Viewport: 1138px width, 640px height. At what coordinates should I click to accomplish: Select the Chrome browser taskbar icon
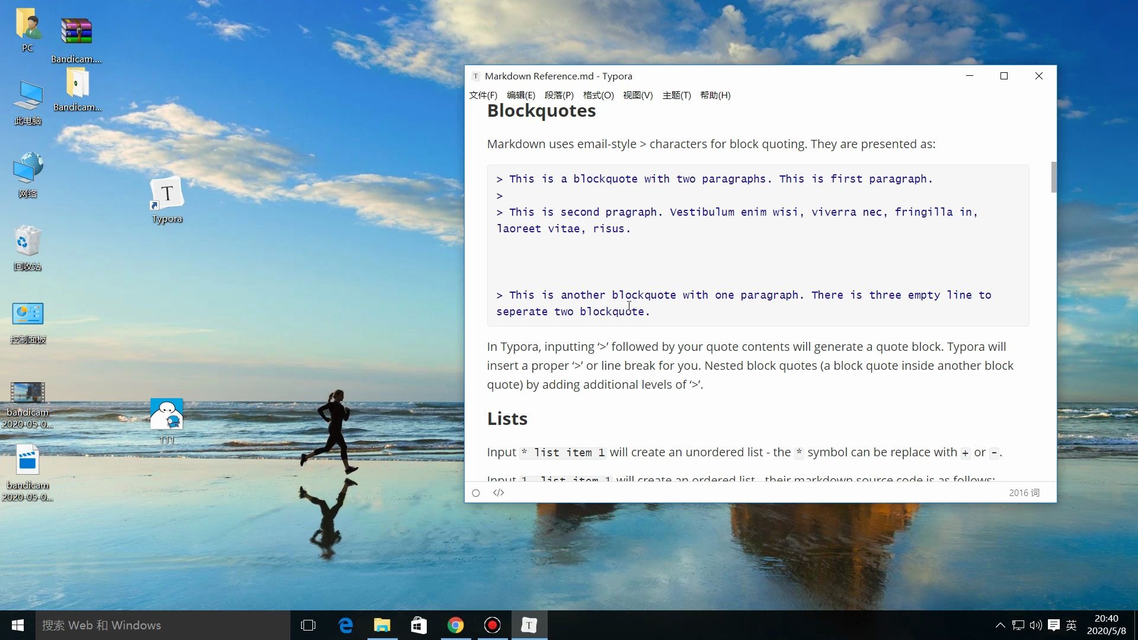(x=455, y=625)
